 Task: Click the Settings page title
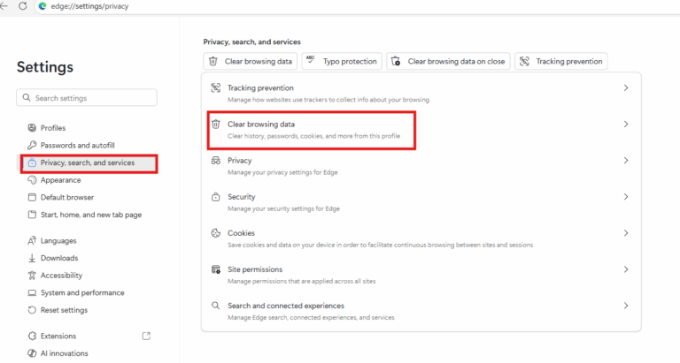click(x=45, y=67)
